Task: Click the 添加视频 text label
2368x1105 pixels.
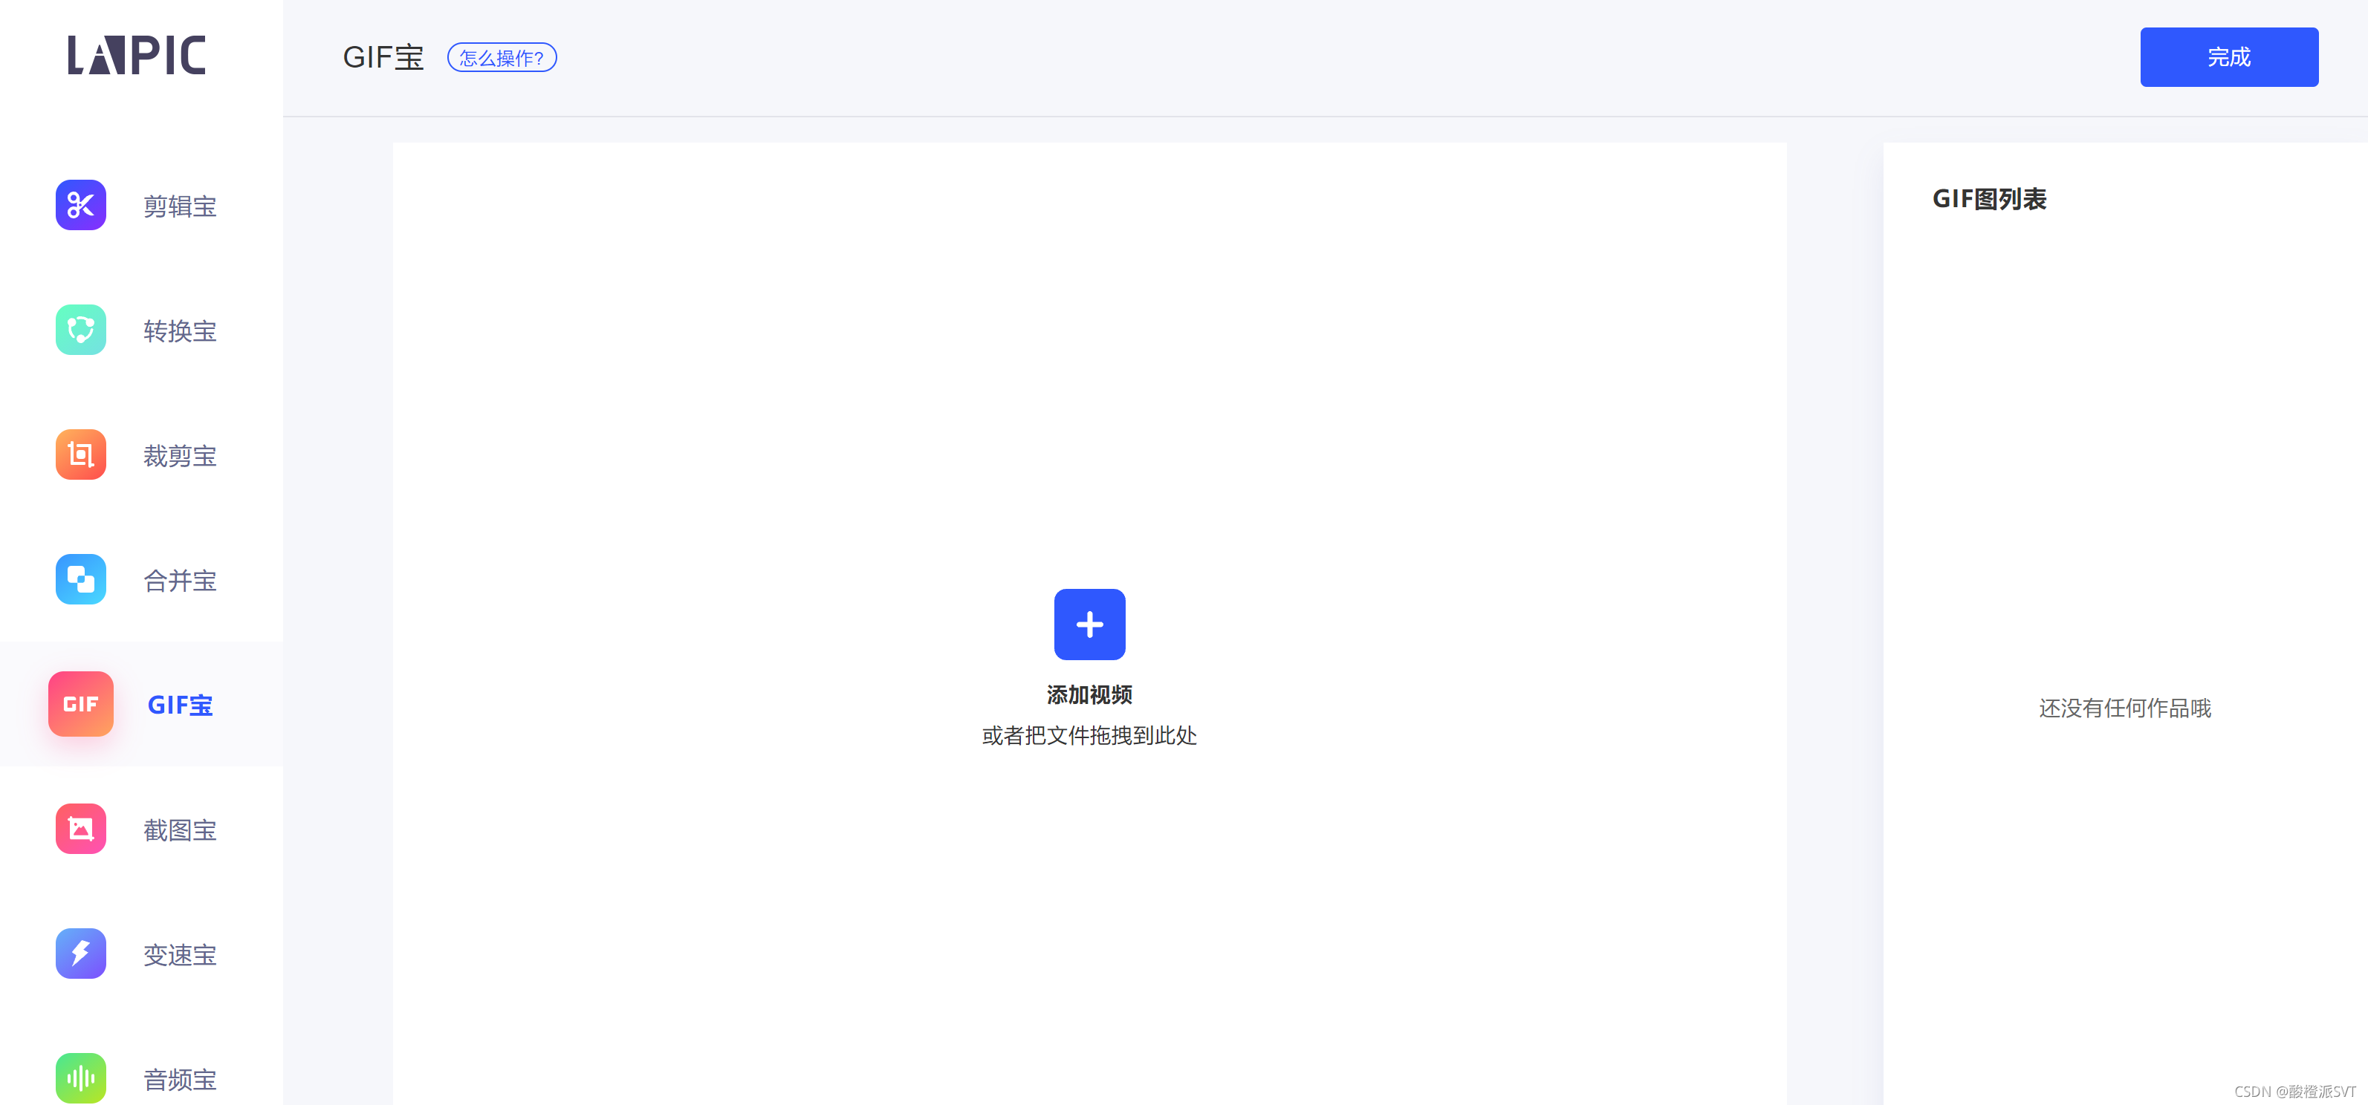Action: 1089,695
